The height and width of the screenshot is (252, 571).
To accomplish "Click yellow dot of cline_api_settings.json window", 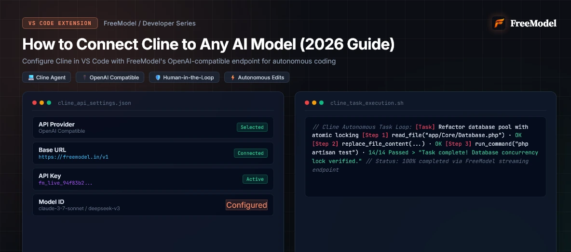I will tap(42, 103).
